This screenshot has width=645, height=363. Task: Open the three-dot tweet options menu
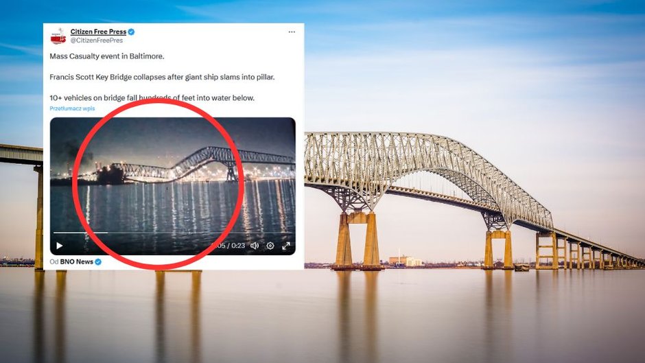click(x=292, y=32)
